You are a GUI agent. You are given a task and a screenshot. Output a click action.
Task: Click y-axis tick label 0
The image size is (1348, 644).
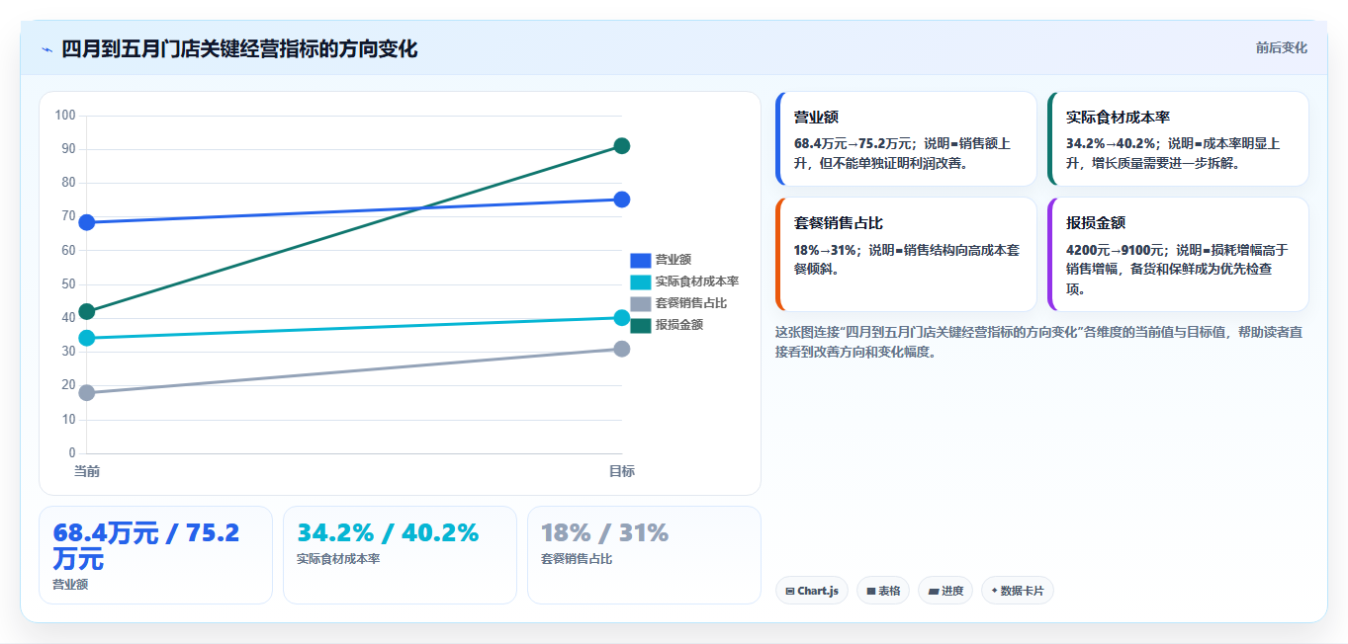72,453
